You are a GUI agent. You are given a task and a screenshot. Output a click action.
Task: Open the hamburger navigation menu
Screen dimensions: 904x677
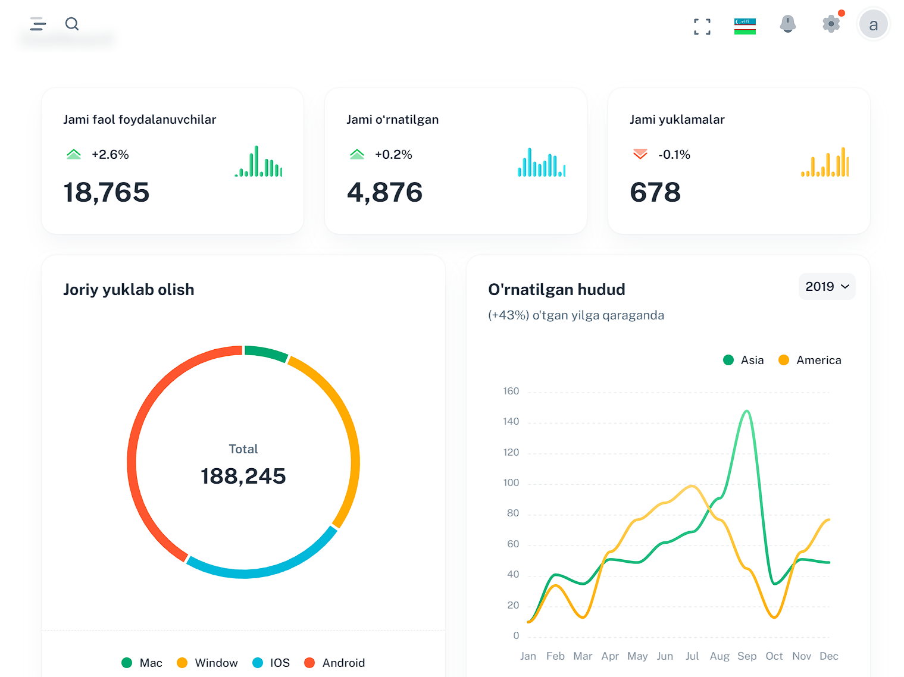coord(38,24)
